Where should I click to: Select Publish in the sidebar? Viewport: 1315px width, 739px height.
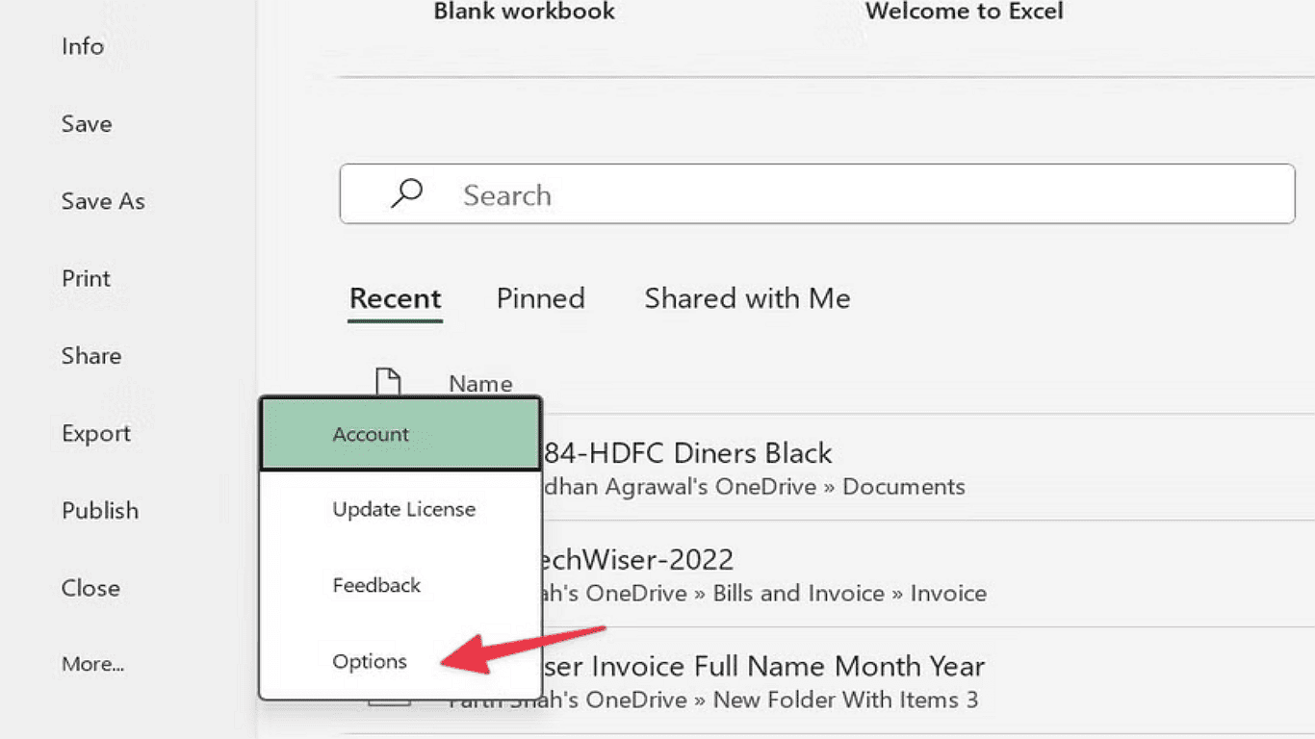pyautogui.click(x=100, y=510)
